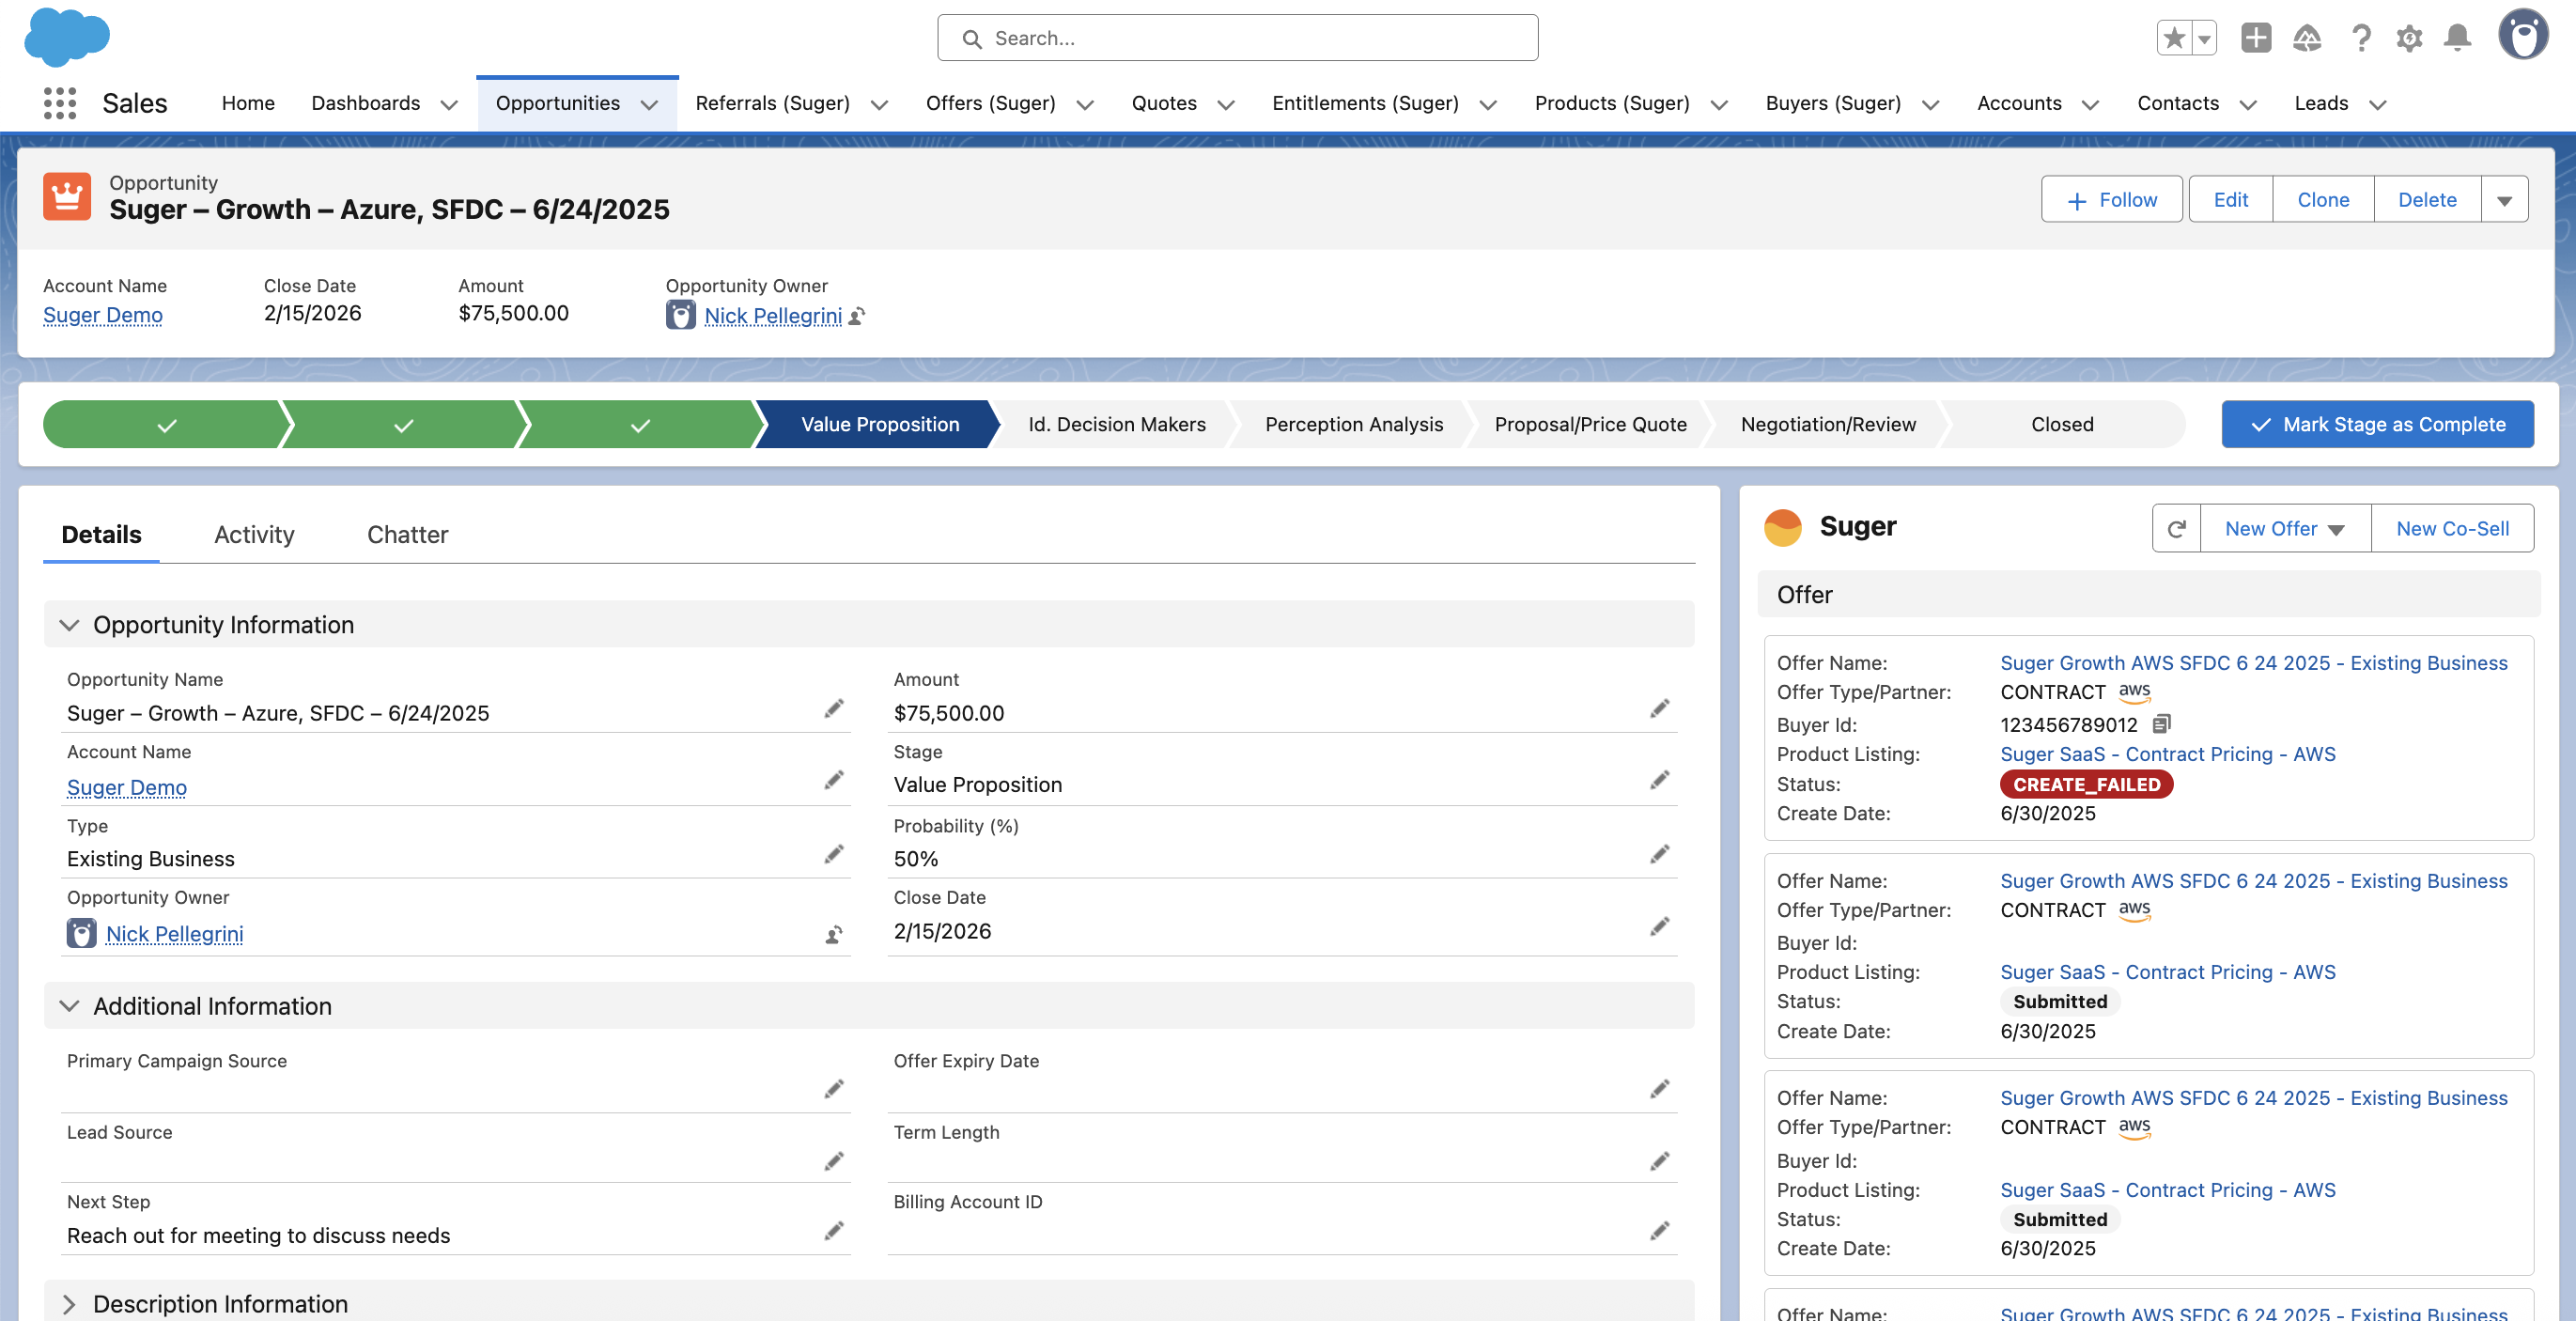Change opportunity owner icon in Details
The image size is (2576, 1321).
point(833,934)
